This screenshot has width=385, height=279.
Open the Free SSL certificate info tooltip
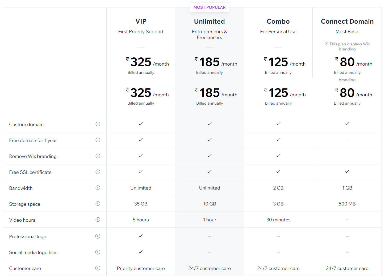[98, 172]
